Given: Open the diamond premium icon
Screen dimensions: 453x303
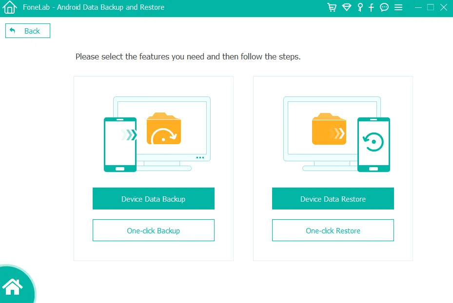Looking at the screenshot, I should pyautogui.click(x=347, y=7).
